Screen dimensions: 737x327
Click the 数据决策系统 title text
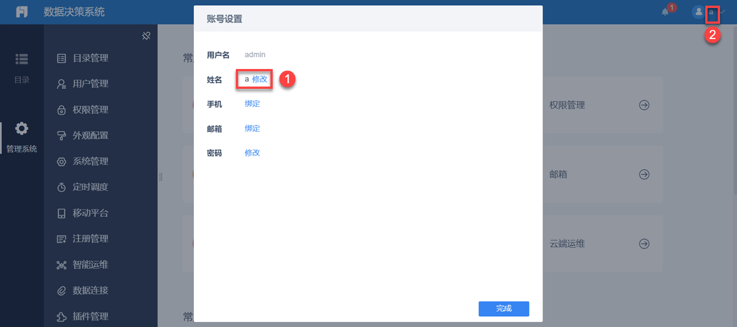(74, 12)
